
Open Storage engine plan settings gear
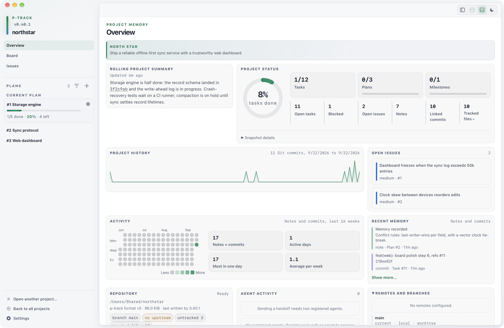click(88, 104)
